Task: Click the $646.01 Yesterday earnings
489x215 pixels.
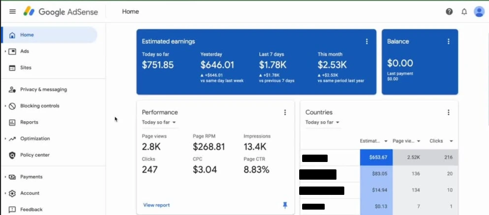Action: point(217,65)
